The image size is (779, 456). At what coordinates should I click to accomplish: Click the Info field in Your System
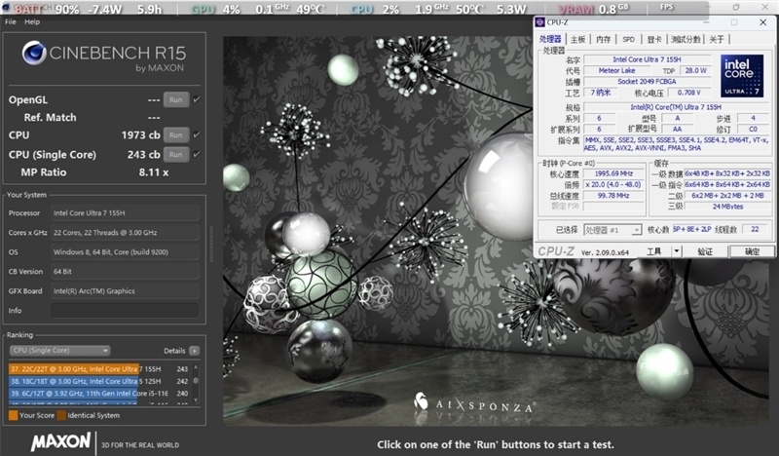[x=127, y=311]
